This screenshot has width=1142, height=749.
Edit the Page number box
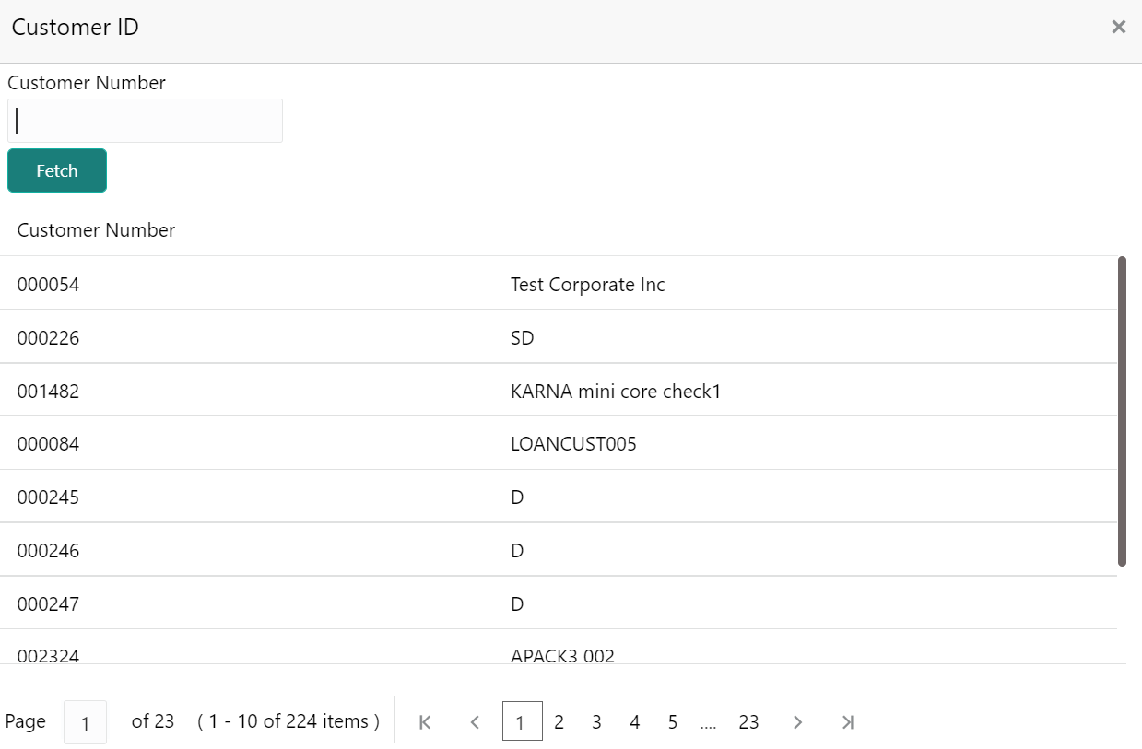click(x=85, y=722)
